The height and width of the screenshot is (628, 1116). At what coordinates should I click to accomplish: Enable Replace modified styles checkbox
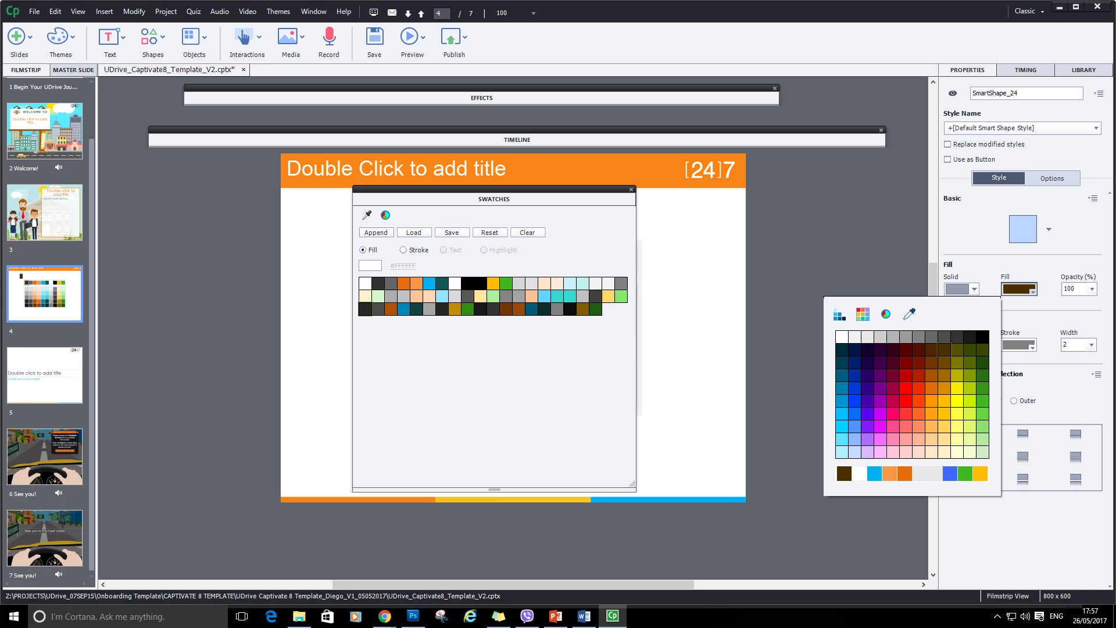[x=947, y=144]
